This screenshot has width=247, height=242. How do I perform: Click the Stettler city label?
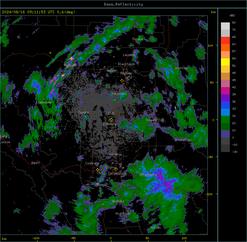[x=182, y=68]
